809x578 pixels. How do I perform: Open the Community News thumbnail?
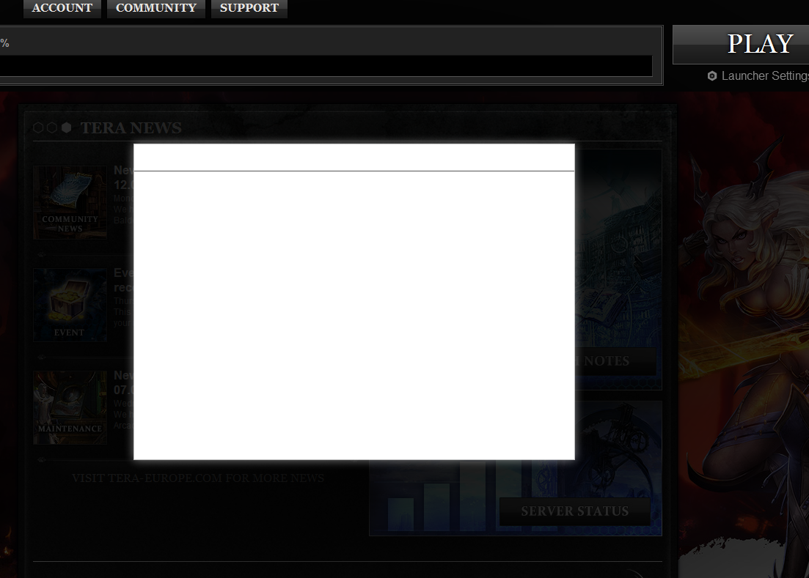[70, 202]
